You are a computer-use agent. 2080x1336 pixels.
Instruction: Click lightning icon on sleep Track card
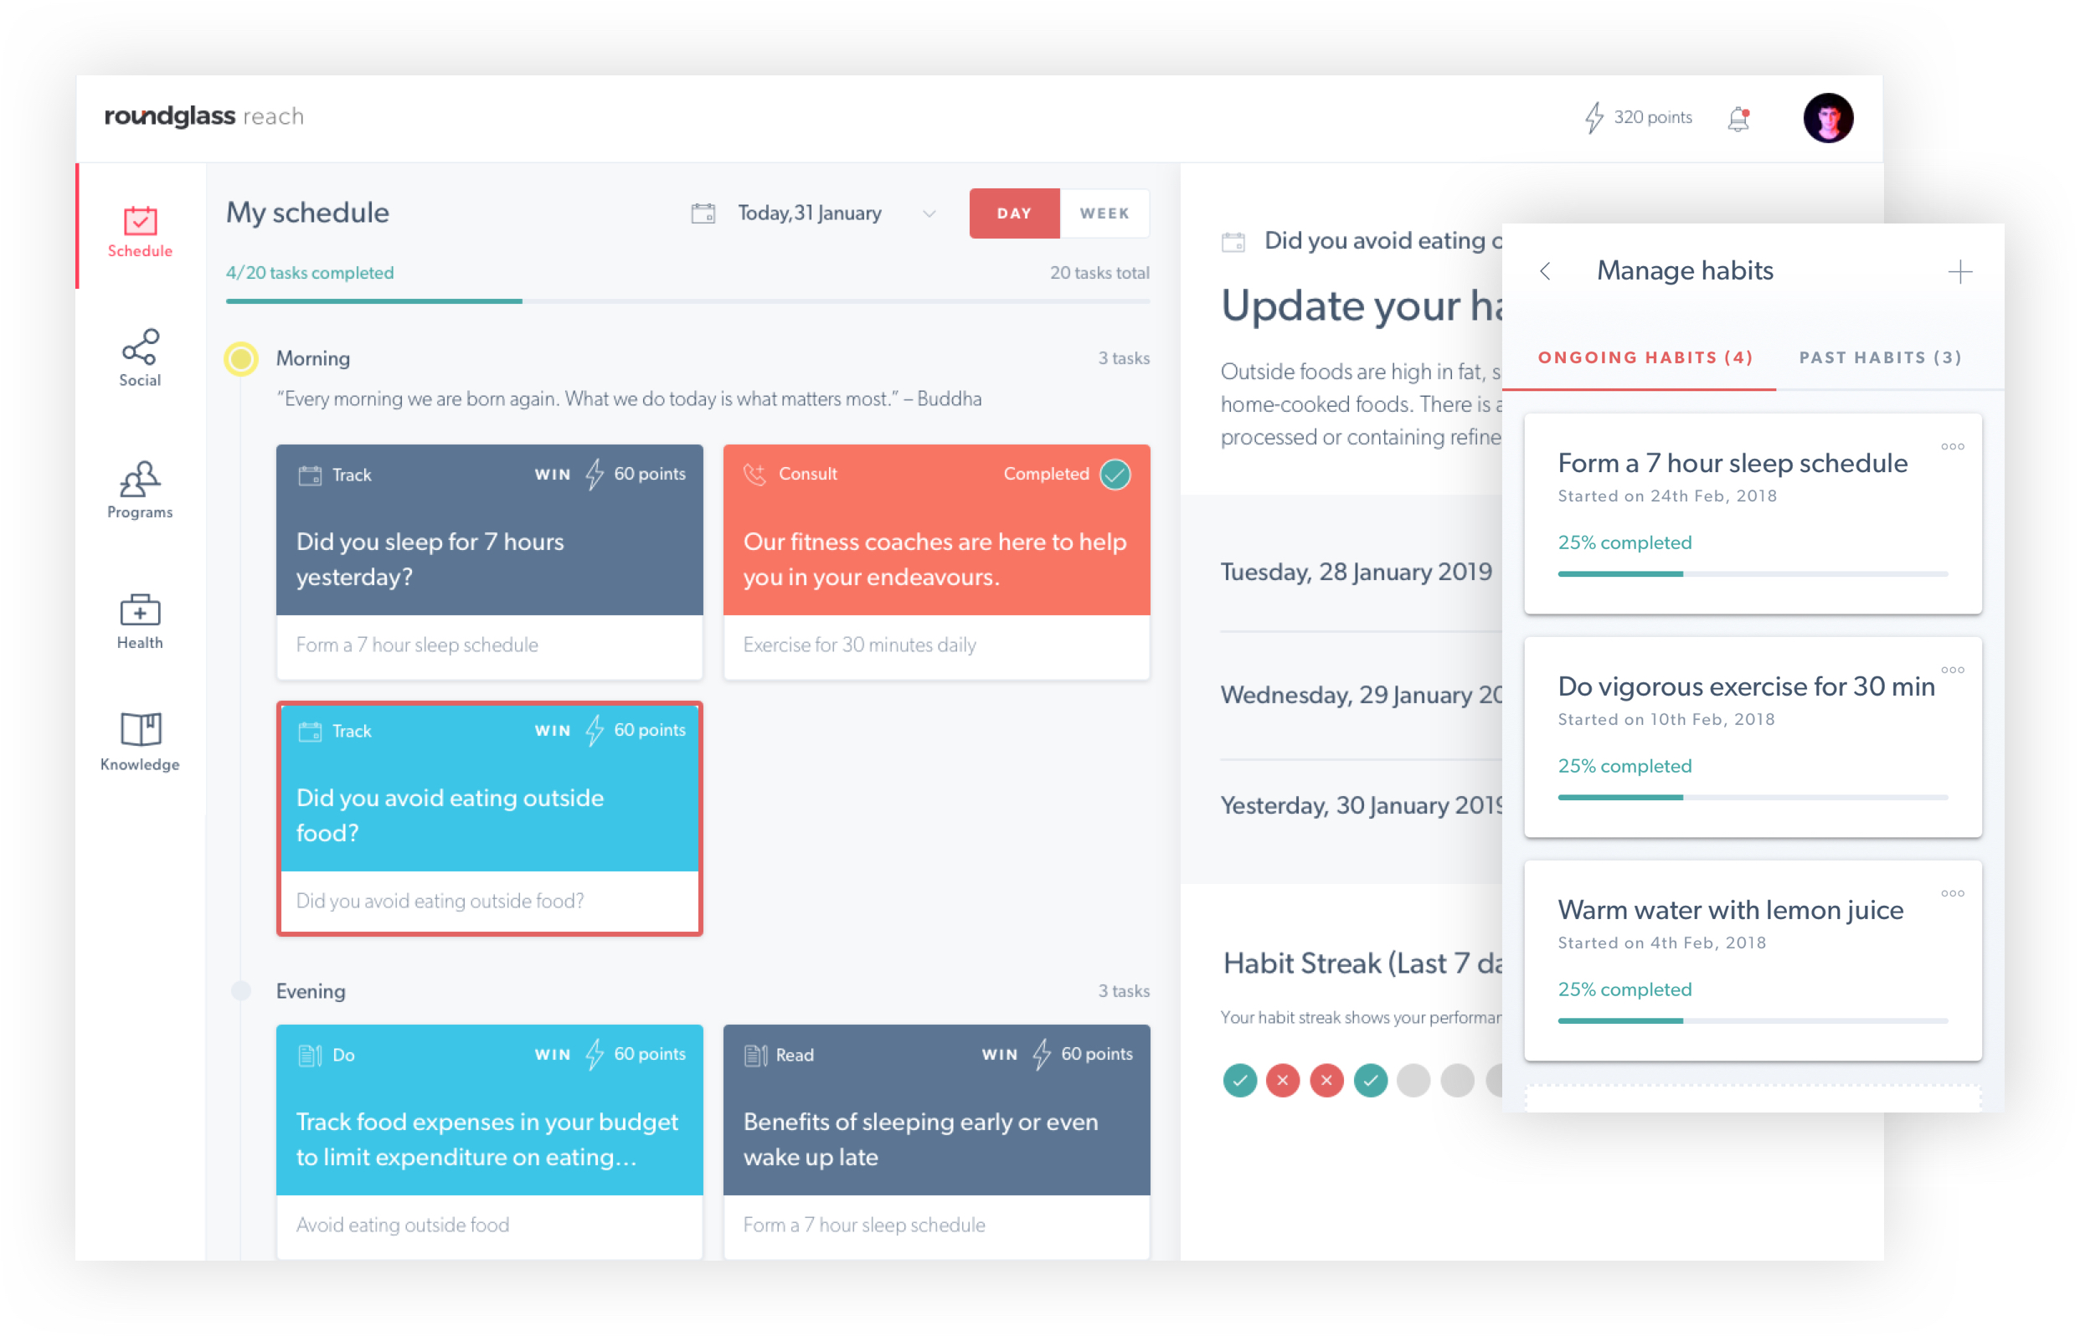click(595, 474)
